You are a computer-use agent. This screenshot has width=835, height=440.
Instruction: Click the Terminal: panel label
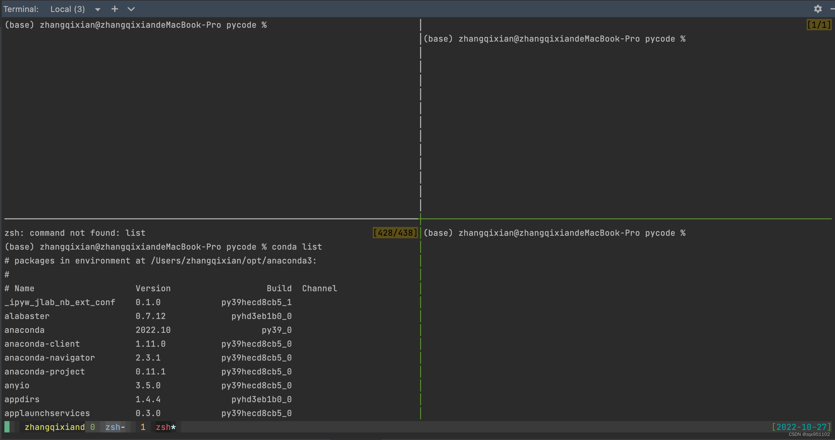(21, 9)
